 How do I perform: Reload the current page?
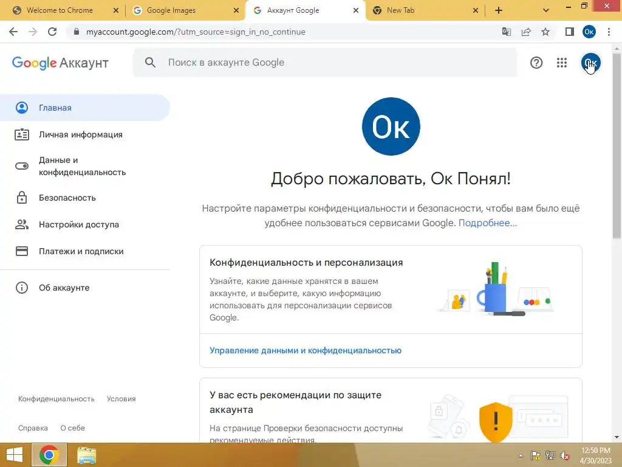point(52,32)
